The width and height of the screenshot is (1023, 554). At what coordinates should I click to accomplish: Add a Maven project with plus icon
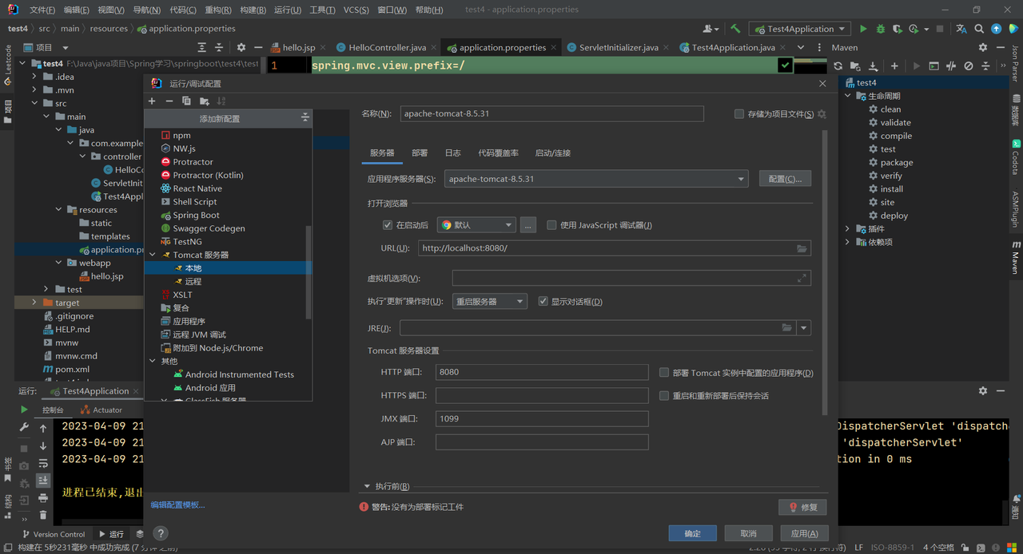[x=894, y=66]
